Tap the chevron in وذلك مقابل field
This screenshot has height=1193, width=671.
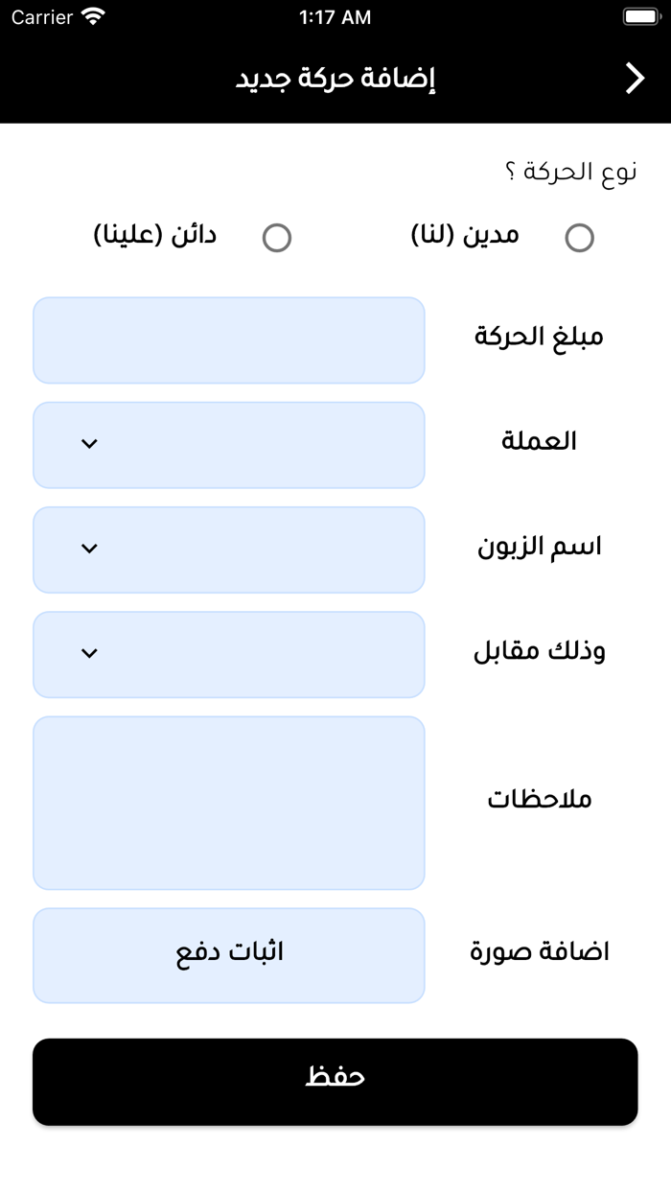(x=91, y=653)
